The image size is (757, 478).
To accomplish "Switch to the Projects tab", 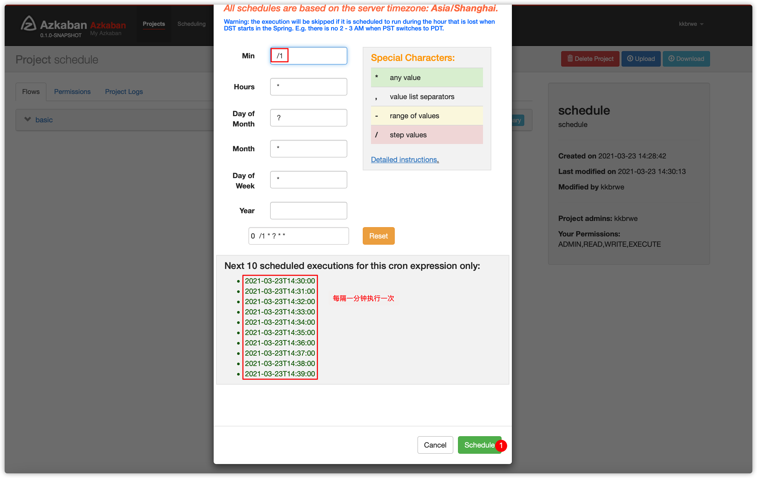I will [x=154, y=23].
